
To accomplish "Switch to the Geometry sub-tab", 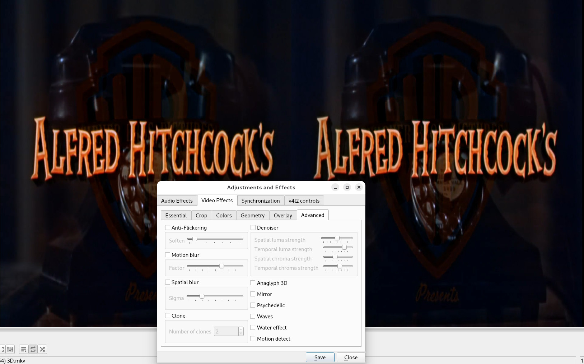I will [253, 215].
